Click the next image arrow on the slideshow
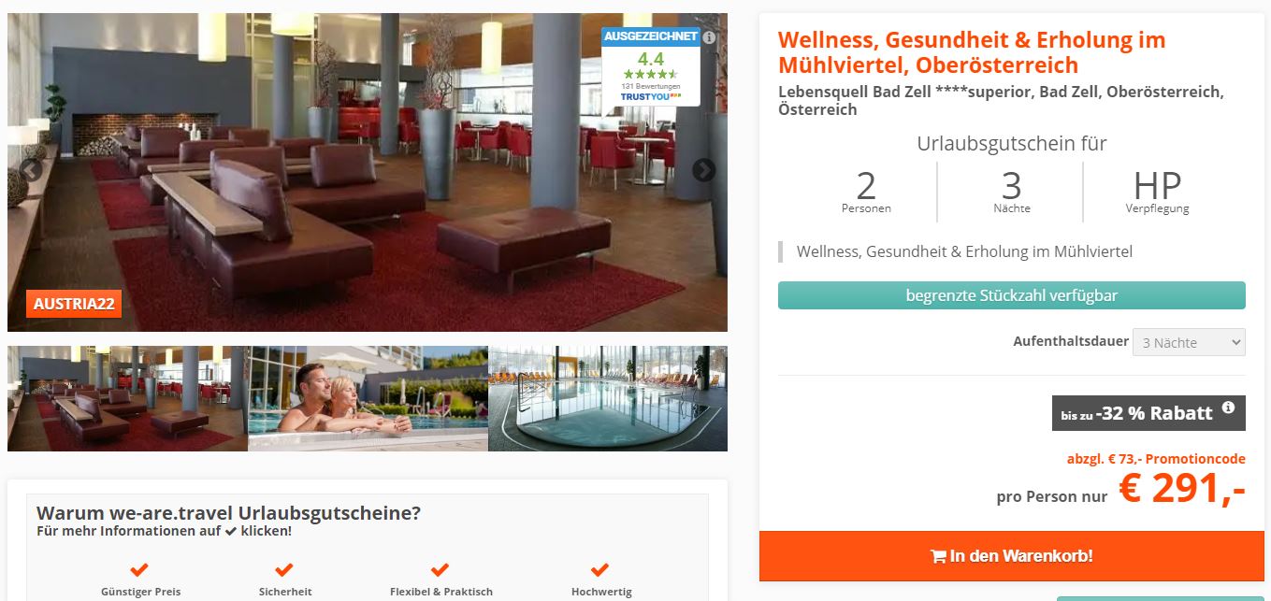Viewport: 1271px width, 601px height. [x=703, y=170]
